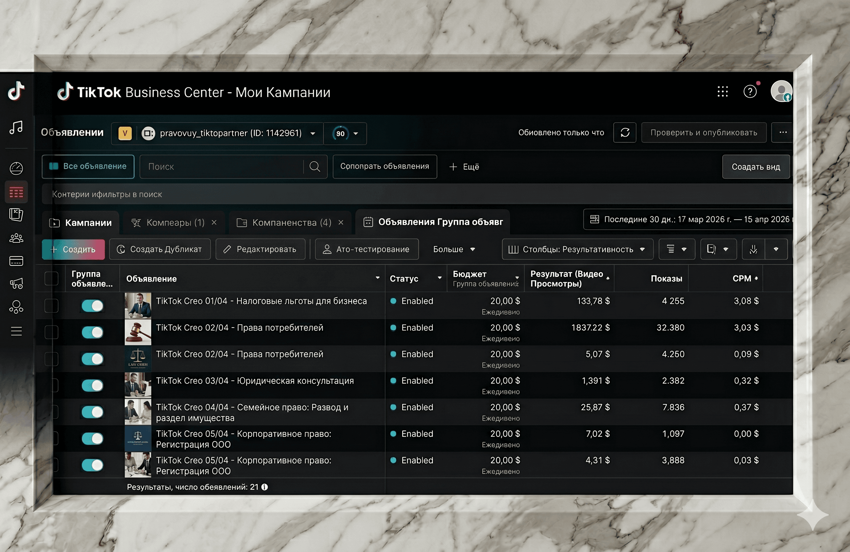Click the Редактировать button

point(260,249)
